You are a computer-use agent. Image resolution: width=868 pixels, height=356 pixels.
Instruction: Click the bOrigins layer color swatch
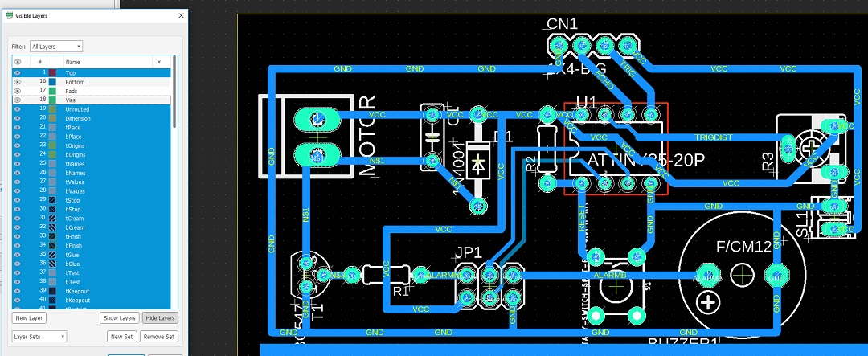52,154
